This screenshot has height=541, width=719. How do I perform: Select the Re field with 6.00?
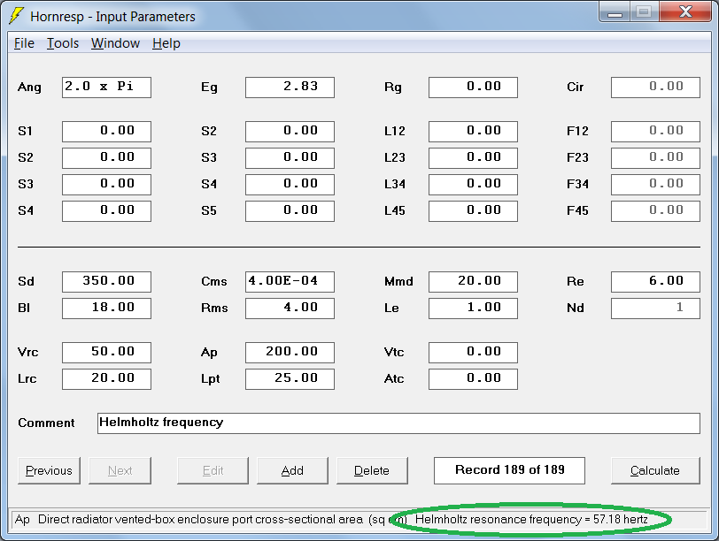[x=655, y=281]
